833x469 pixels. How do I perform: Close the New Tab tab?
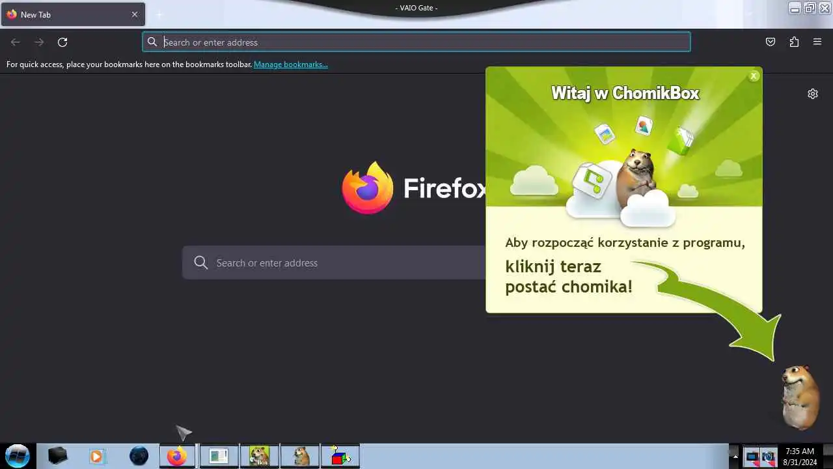click(x=135, y=14)
